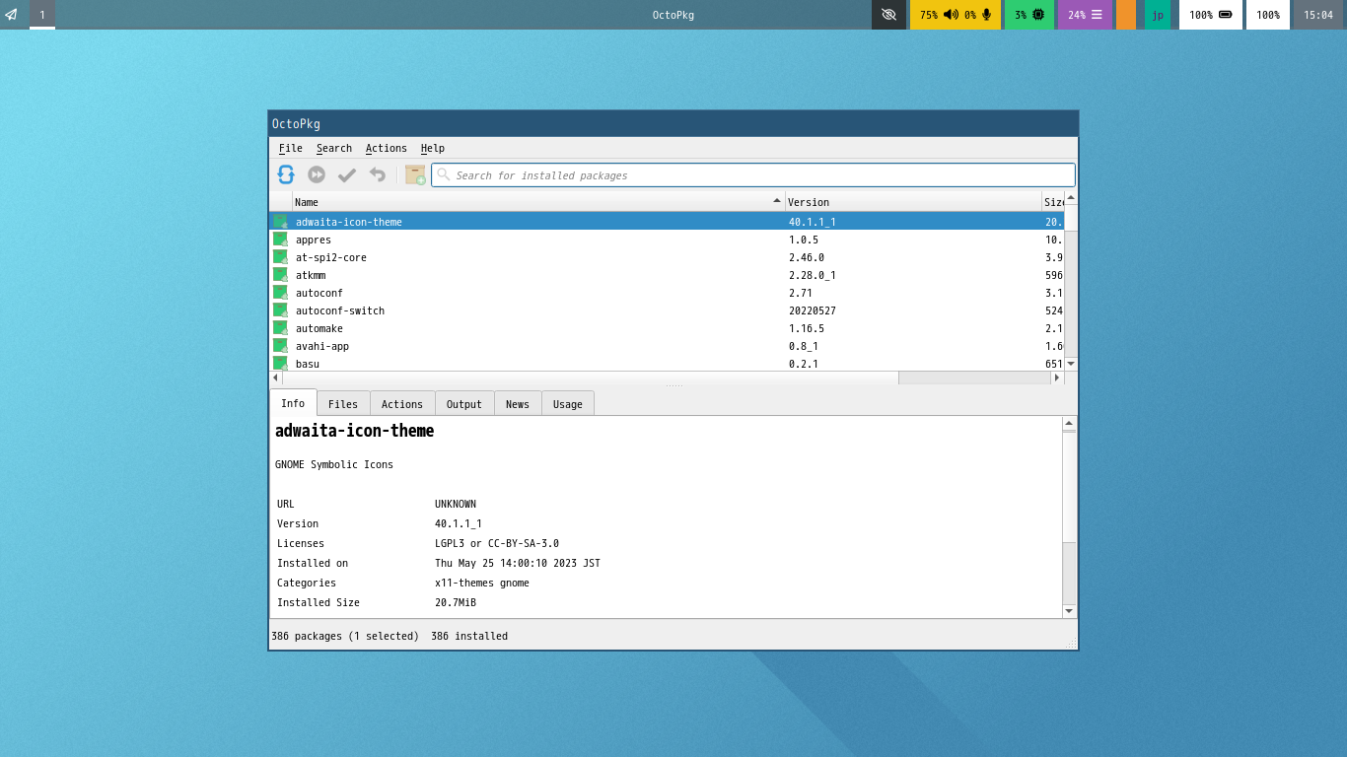Click the installed icon beside avahi-app

(280, 346)
